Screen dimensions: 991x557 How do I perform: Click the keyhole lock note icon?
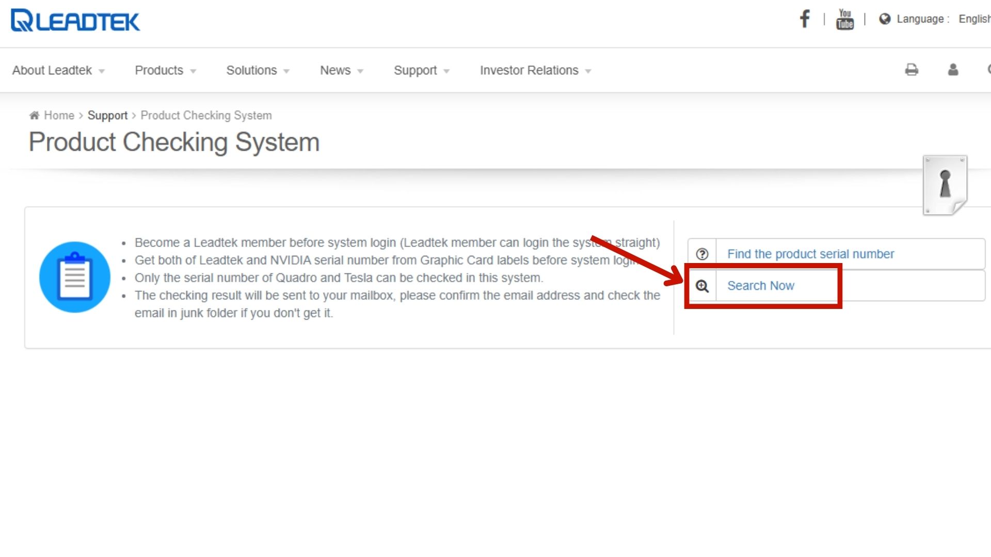[x=945, y=185]
